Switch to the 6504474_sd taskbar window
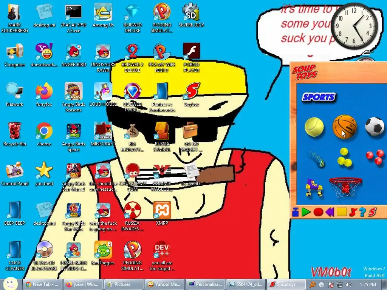Viewport: 387px width, 290px height. (246, 284)
